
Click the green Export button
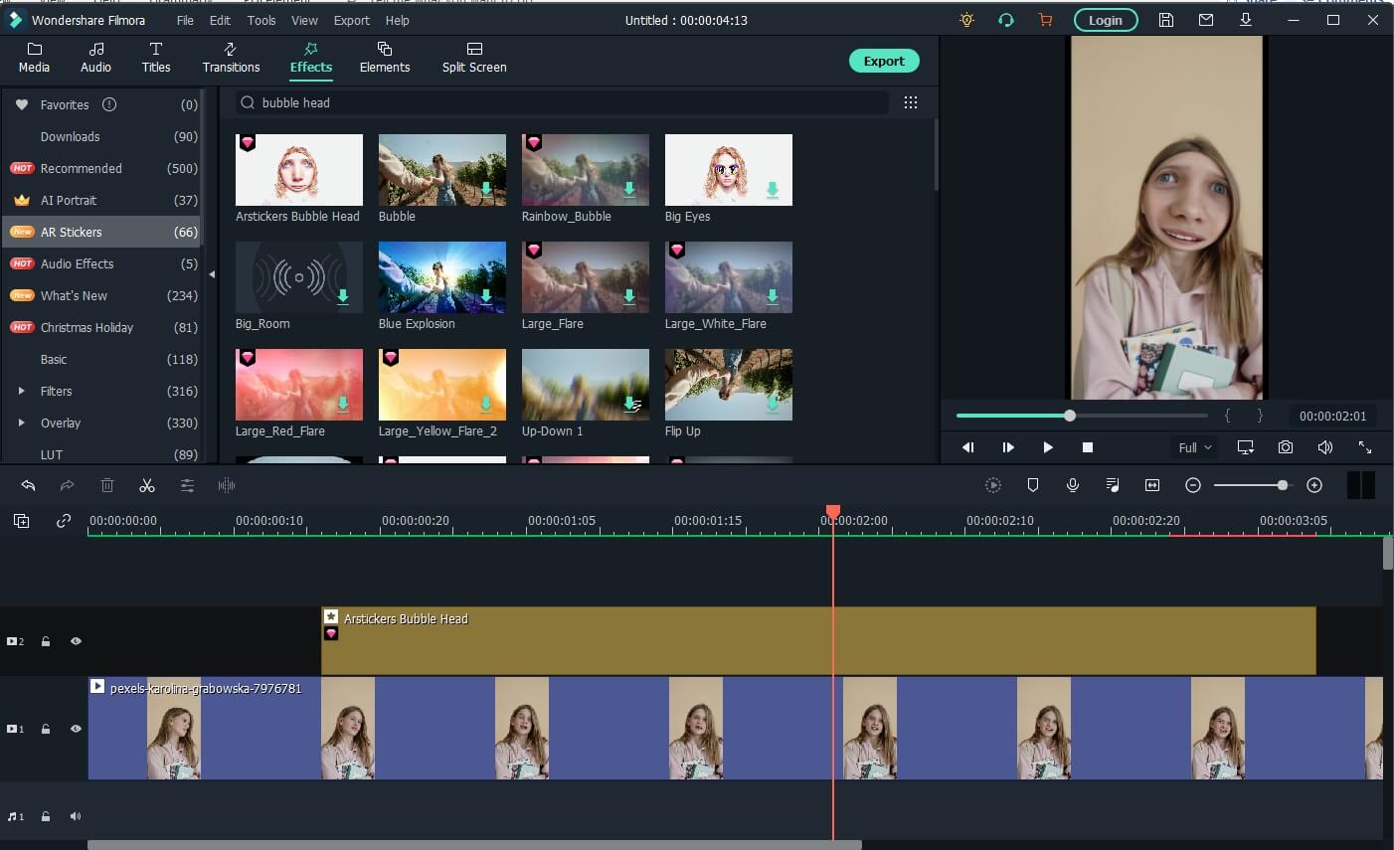884,61
